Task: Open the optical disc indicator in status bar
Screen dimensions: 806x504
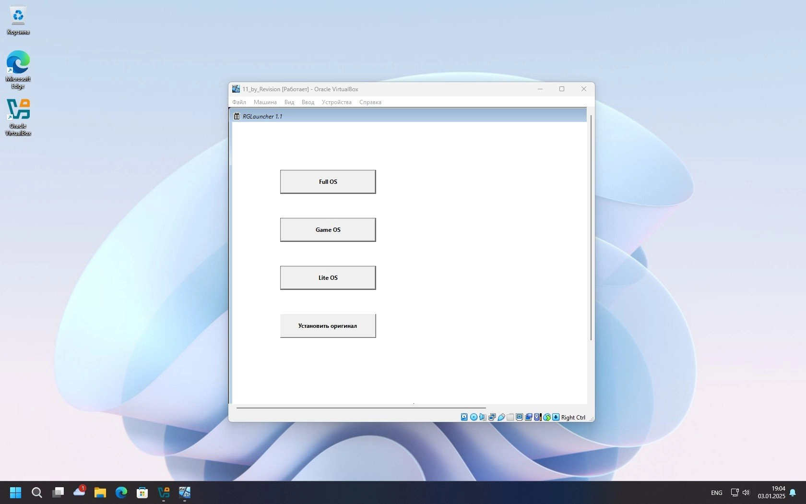Action: point(474,417)
